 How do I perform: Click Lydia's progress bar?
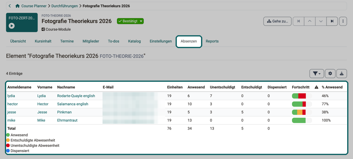pyautogui.click(x=302, y=96)
